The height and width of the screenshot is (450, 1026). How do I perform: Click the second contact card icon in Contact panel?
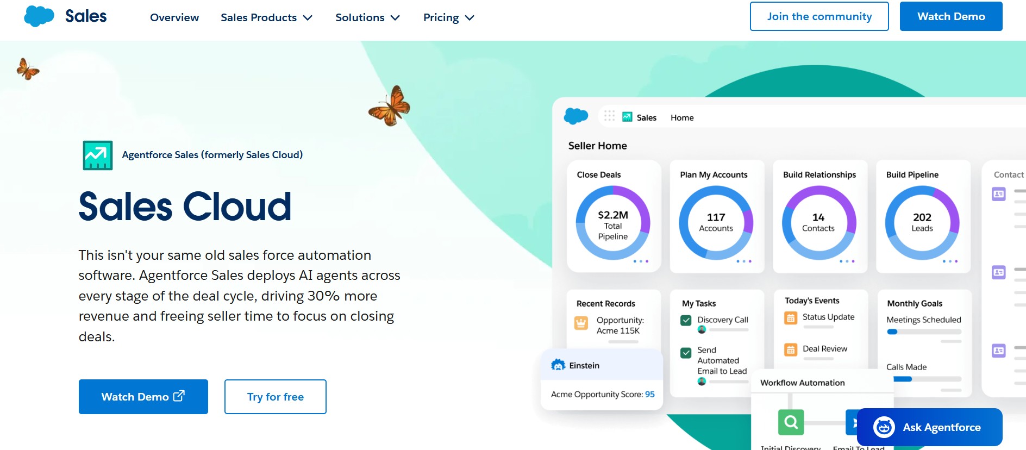click(x=999, y=272)
